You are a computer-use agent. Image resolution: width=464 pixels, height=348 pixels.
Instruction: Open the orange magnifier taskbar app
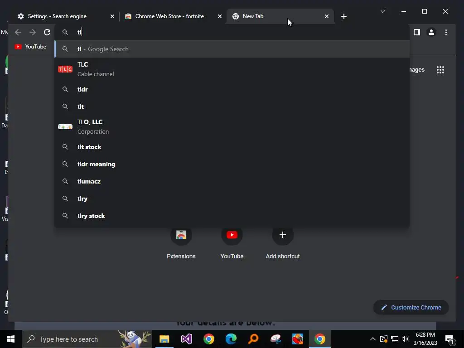(253, 339)
